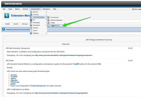The height and width of the screenshot is (97, 141).
Task: Click the Search magnifier icon
Action: tap(31, 31)
